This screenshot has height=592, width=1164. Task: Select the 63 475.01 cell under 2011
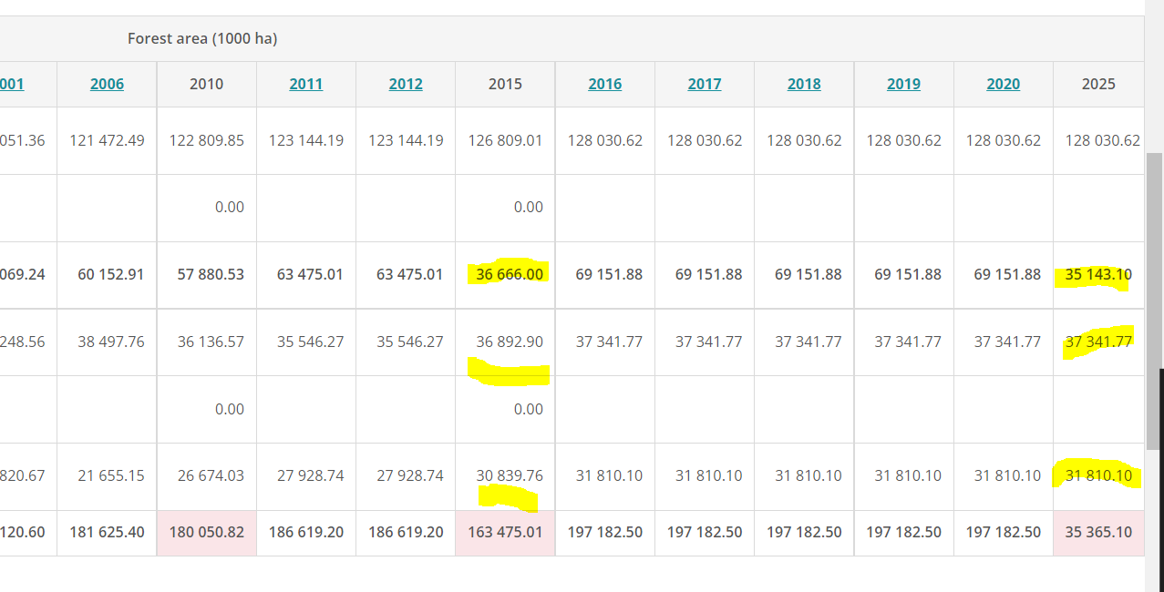(306, 274)
